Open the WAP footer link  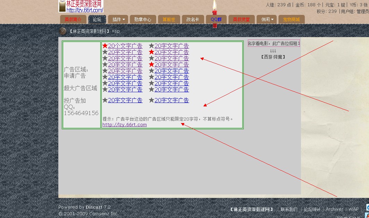coord(353,209)
